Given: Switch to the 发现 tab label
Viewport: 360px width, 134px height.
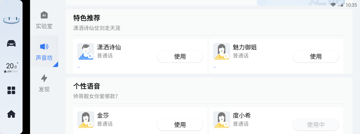Looking at the screenshot, I should [44, 89].
